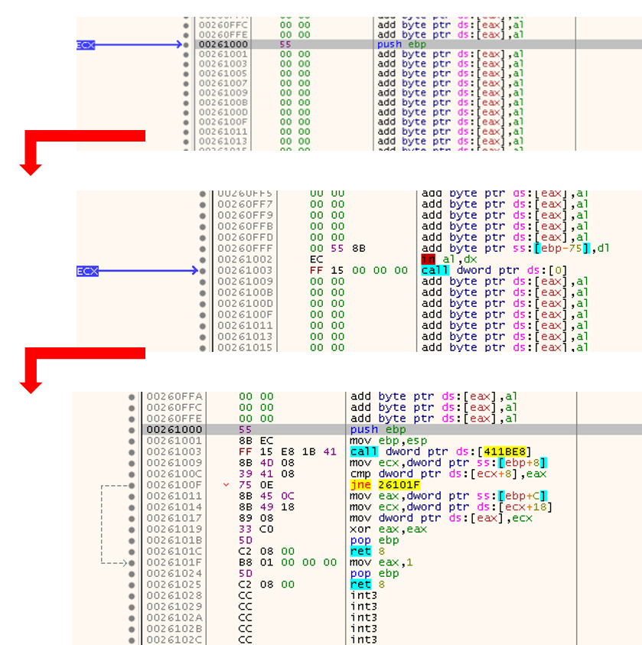
Task: Click the red-highlighted 'in' instruction mnemonic
Action: [429, 259]
